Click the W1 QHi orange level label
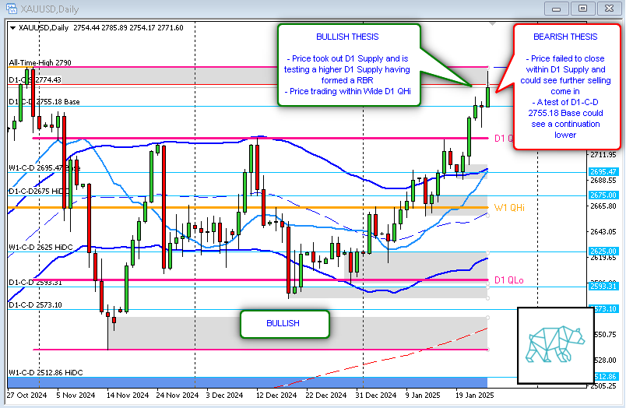This screenshot has width=626, height=408. coord(508,208)
